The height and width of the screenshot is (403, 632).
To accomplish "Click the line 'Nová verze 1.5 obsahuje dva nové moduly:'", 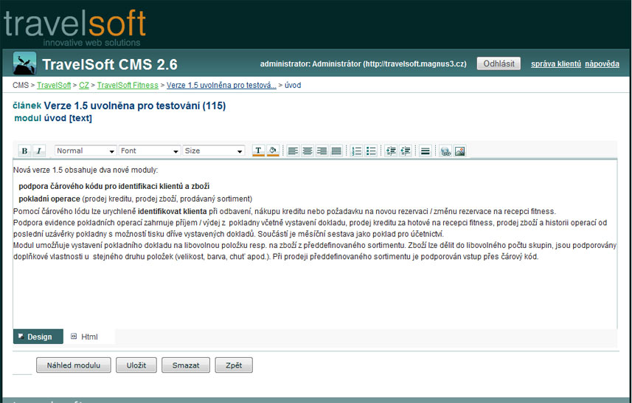I will click(86, 170).
